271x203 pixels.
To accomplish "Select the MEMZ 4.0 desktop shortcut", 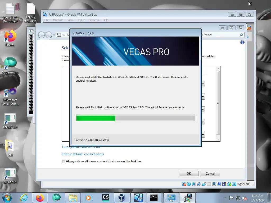I will [10, 121].
